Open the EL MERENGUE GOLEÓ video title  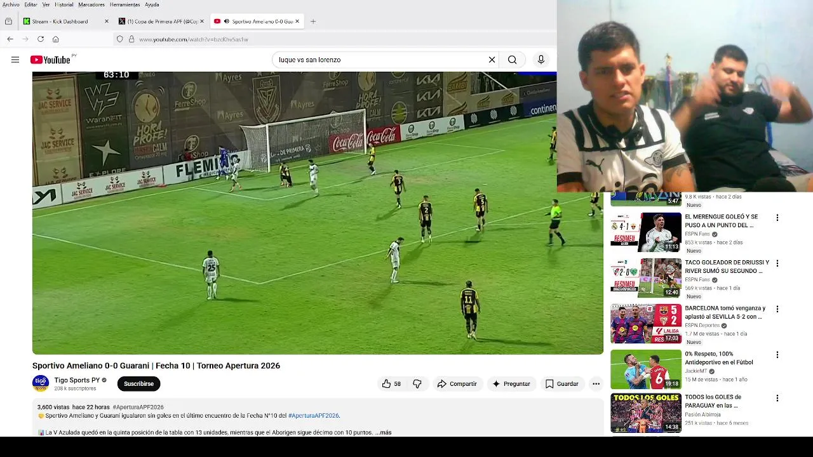pos(721,221)
